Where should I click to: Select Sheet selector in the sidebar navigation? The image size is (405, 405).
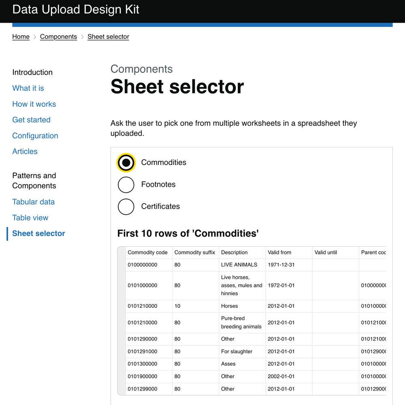[38, 233]
